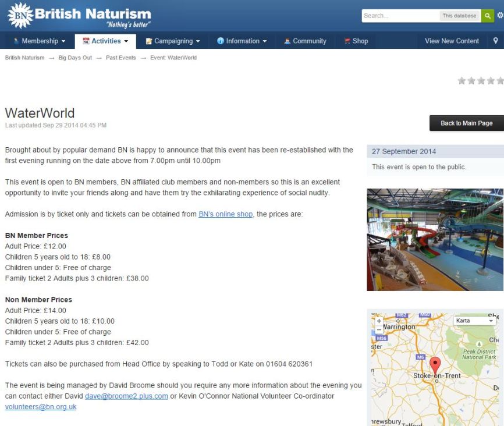Click the British Naturism logo icon

[19, 15]
